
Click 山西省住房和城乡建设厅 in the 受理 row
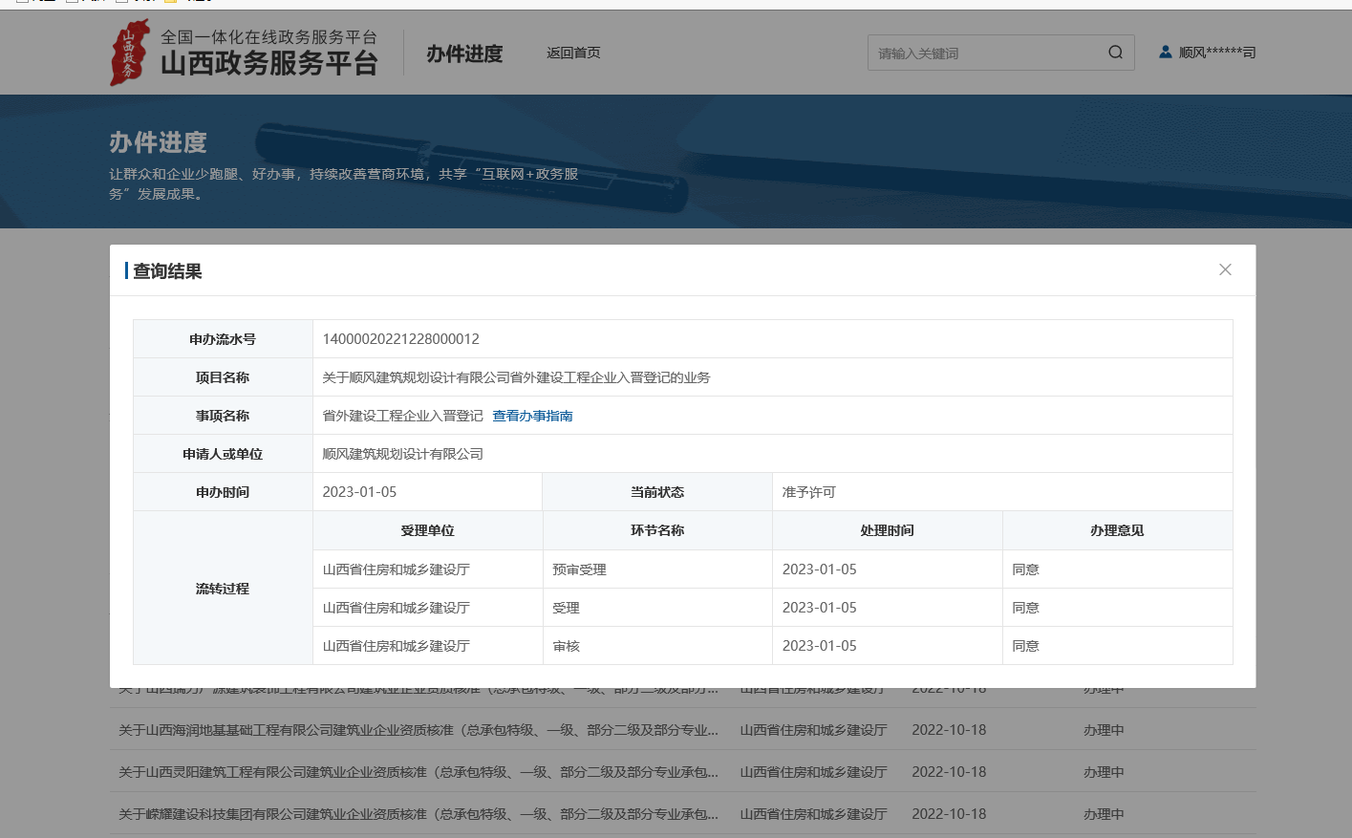coord(396,608)
